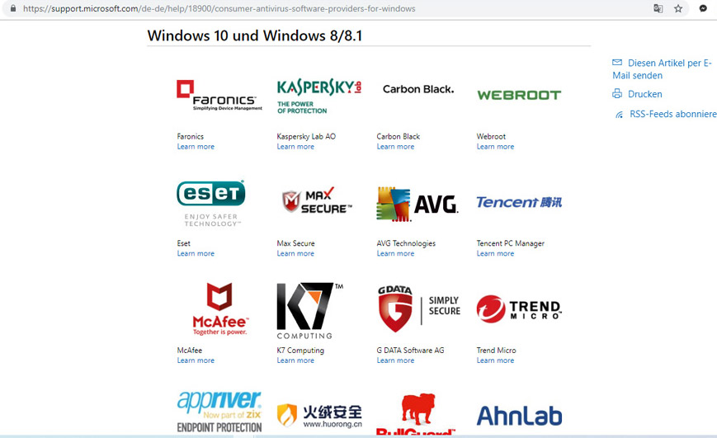This screenshot has width=717, height=438.
Task: Click the Webroot name text
Action: coord(491,137)
